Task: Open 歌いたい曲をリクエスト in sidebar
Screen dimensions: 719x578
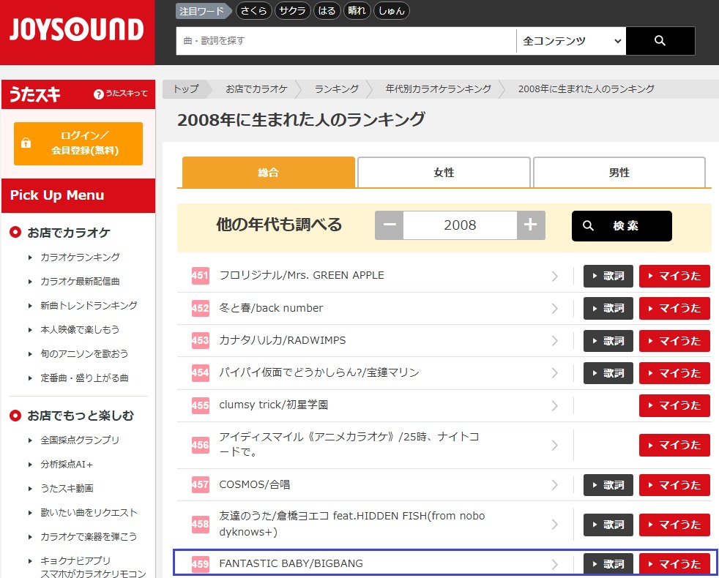Action: coord(89,512)
